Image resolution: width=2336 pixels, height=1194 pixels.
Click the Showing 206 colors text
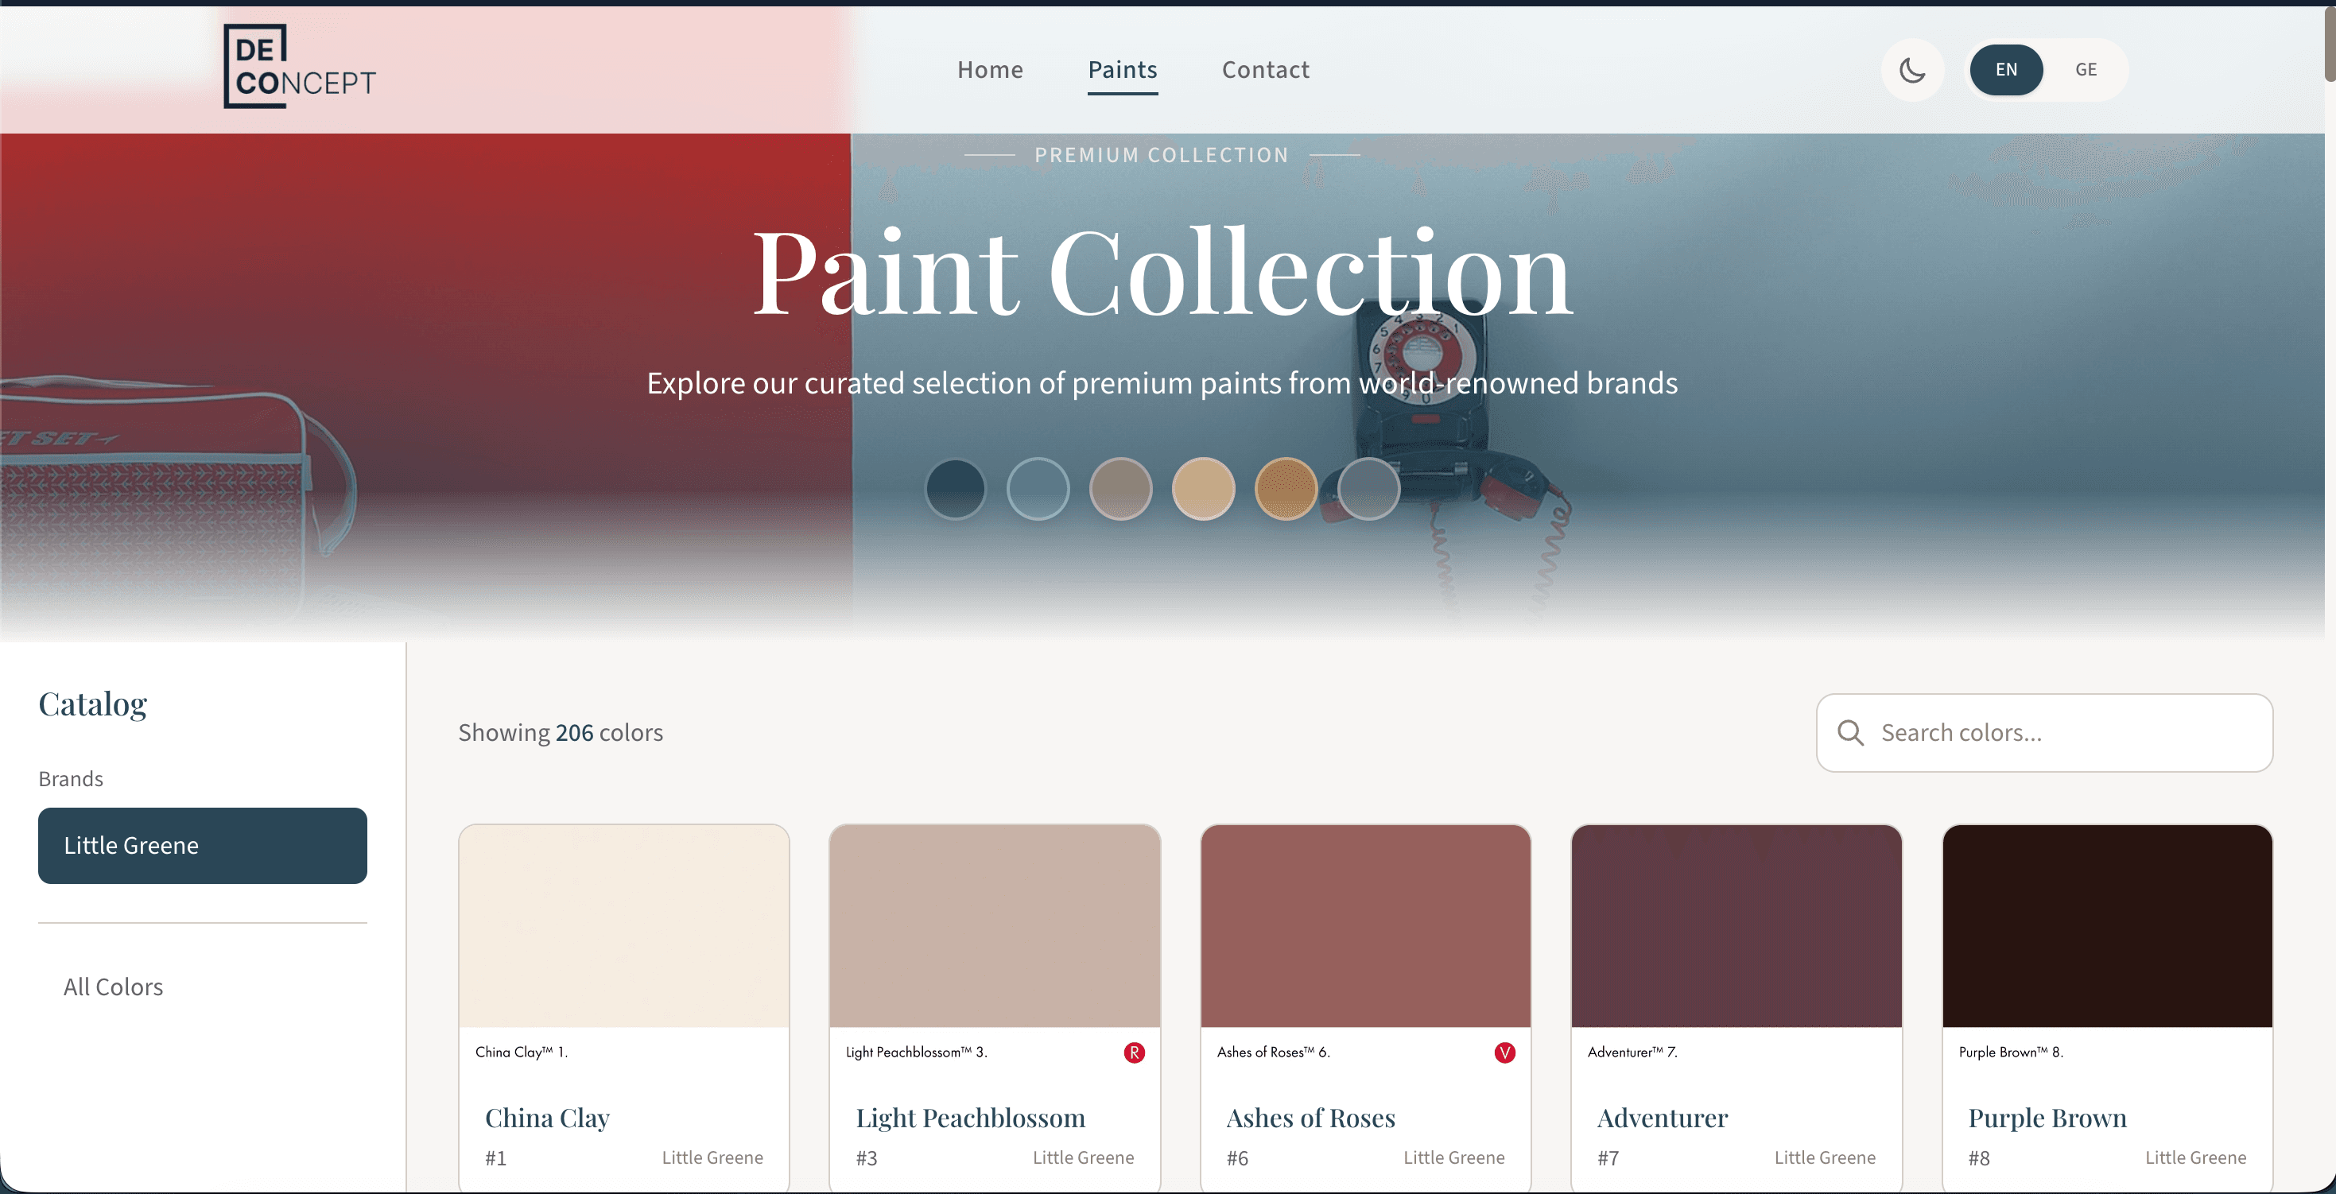[x=561, y=733]
